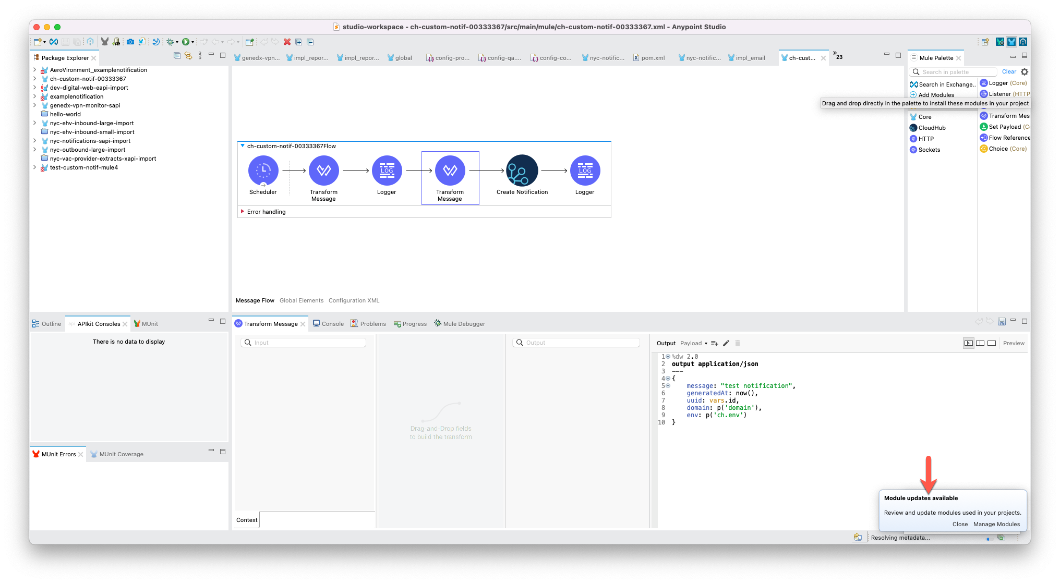The height and width of the screenshot is (583, 1060).
Task: Click the red delete X toolbar icon
Action: coord(287,42)
